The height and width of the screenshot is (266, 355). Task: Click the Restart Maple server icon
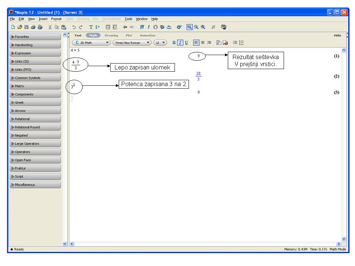coord(169,27)
